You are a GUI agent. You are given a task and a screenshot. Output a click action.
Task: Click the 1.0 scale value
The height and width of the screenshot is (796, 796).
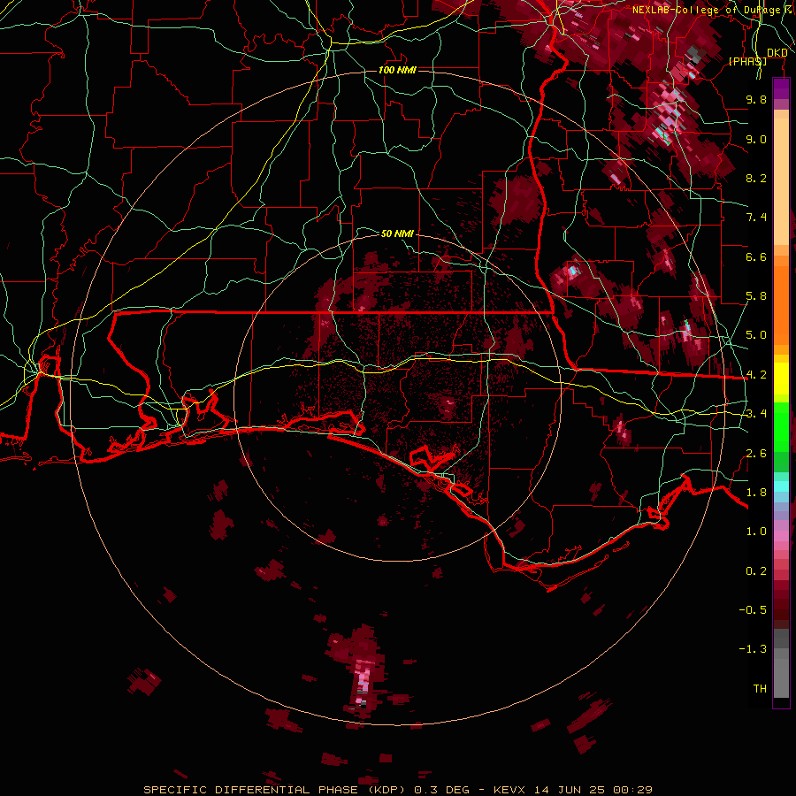[756, 532]
